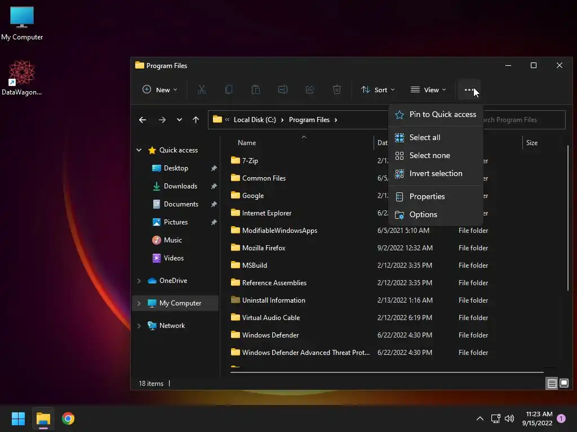This screenshot has width=577, height=432.
Task: Unpin Desktop using its pin icon
Action: coord(214,168)
